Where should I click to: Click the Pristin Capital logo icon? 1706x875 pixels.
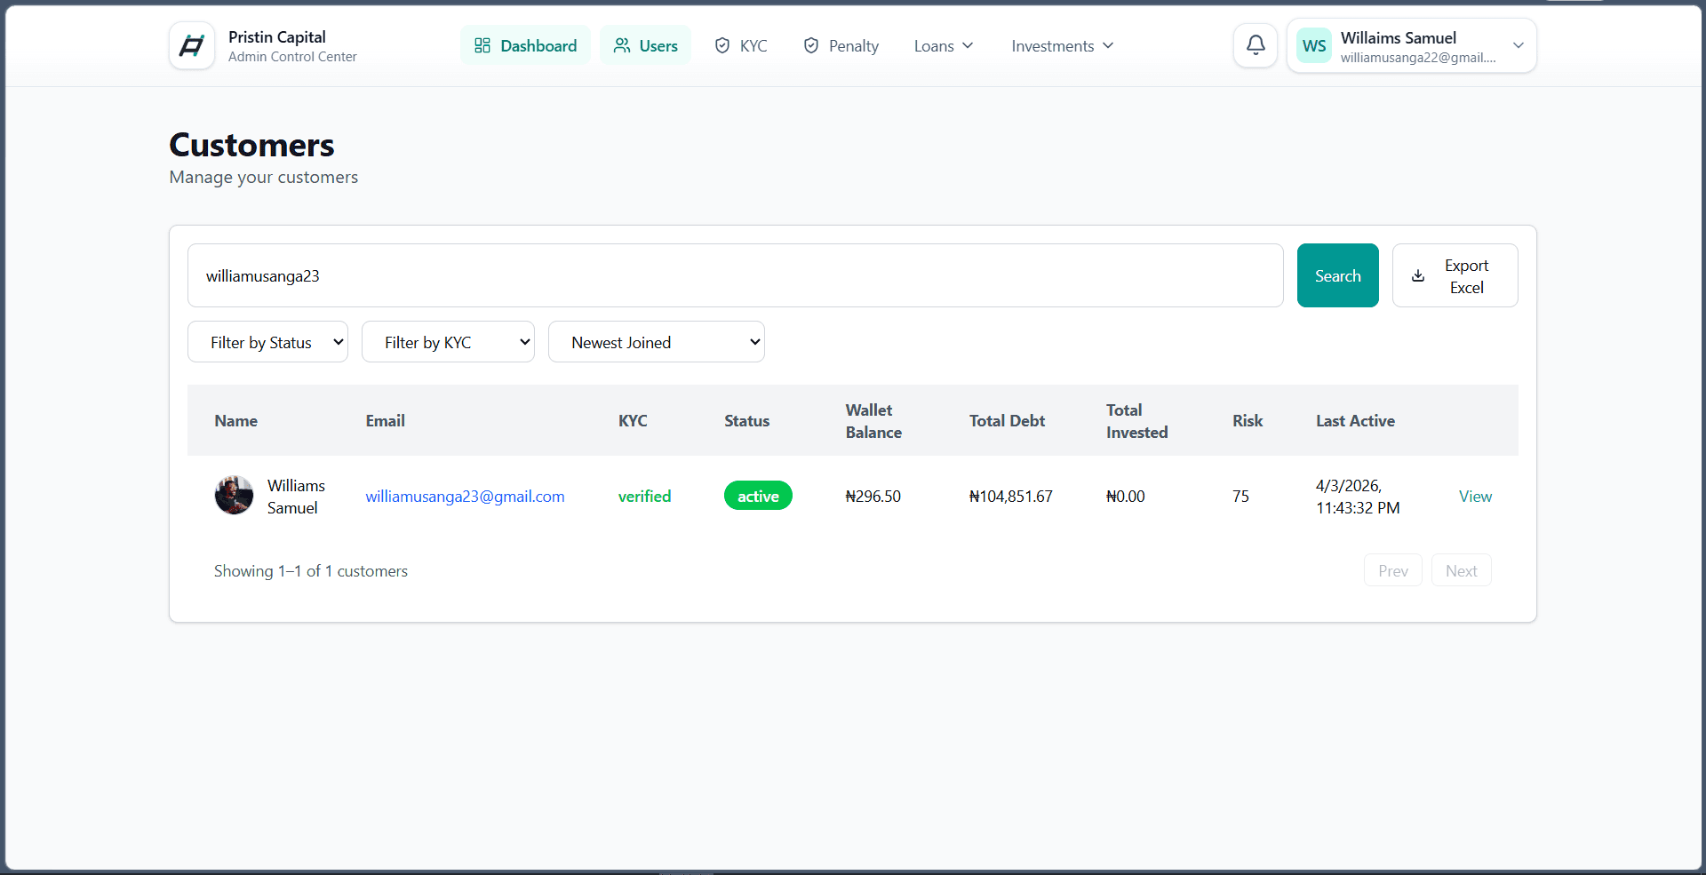192,45
